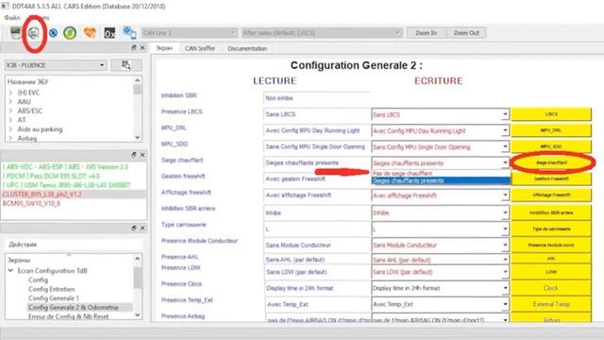The height and width of the screenshot is (340, 604).
Task: Click the yellow Siege chauffant button
Action: 551,162
